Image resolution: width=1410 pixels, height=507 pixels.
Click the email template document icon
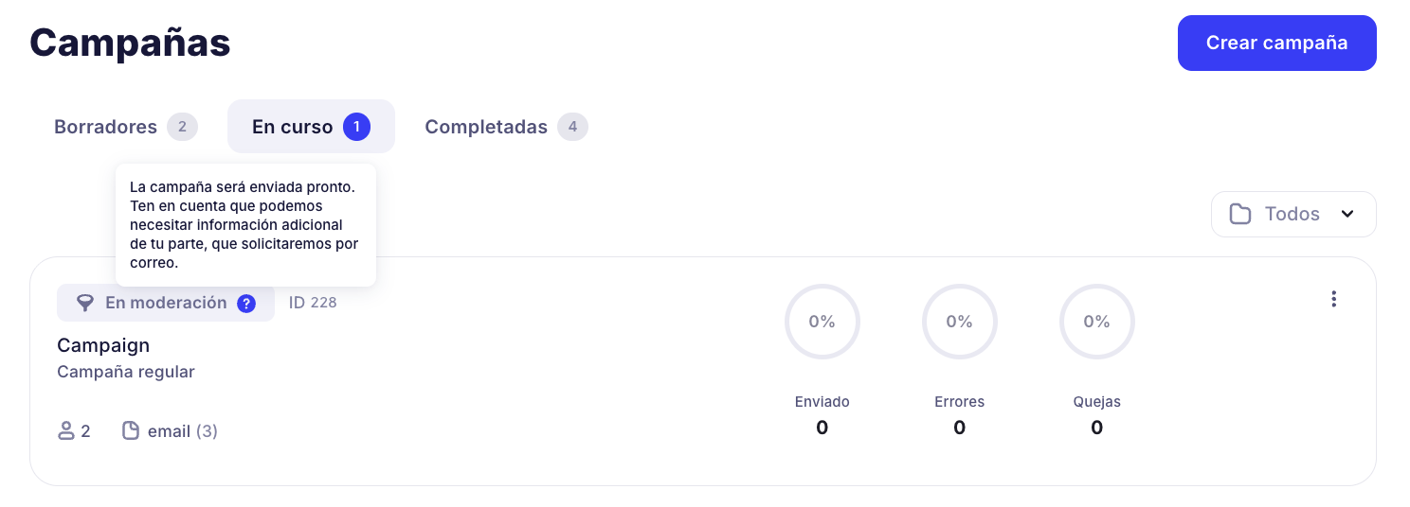131,431
